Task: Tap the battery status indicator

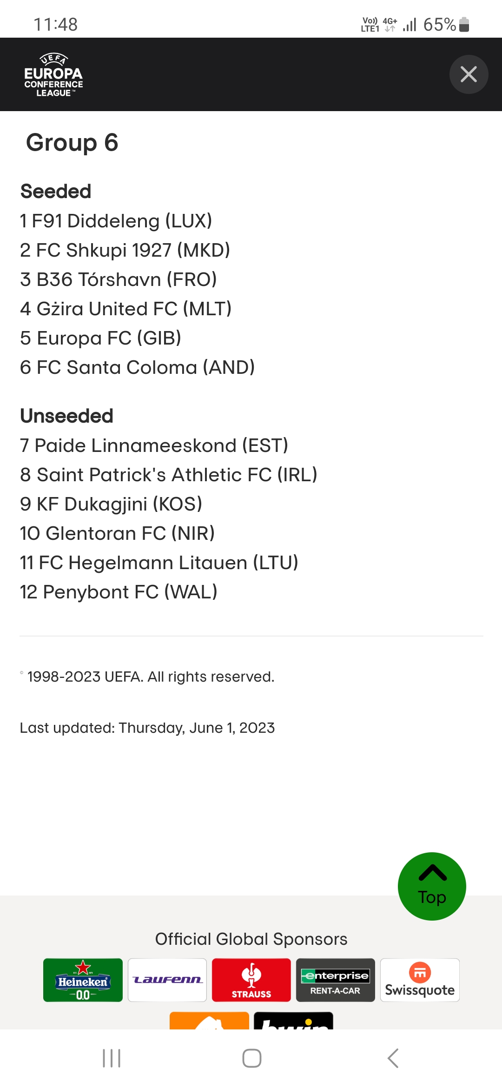Action: 464,24
